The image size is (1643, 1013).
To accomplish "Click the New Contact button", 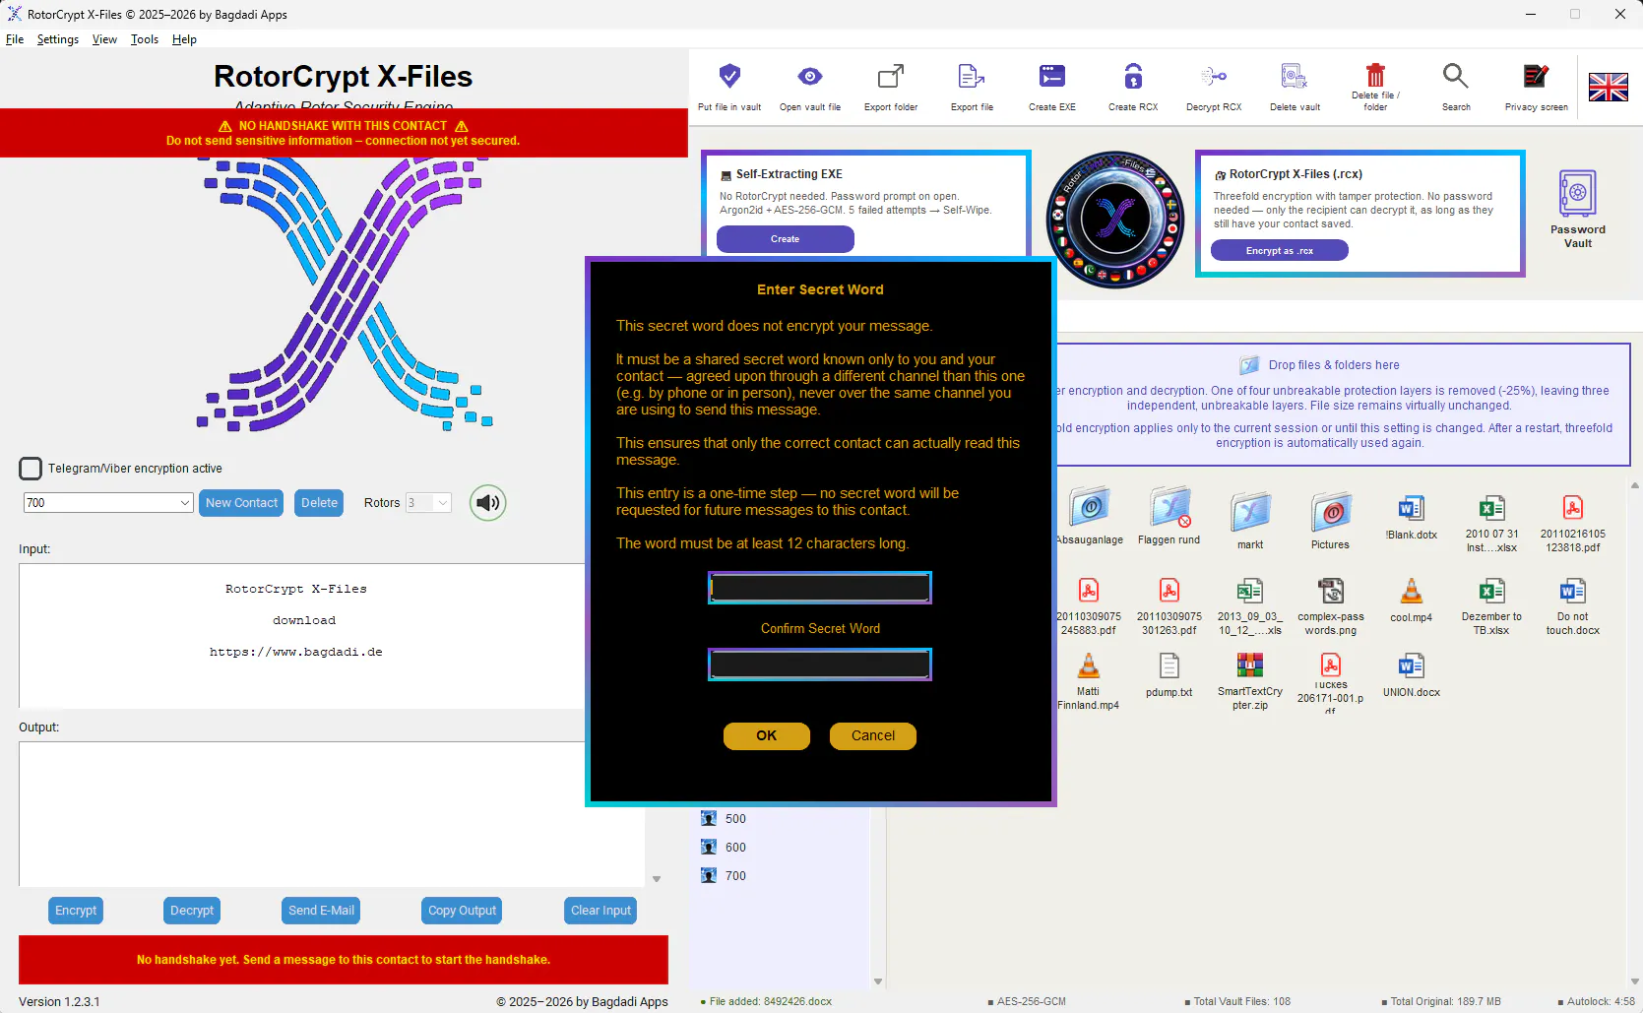I will point(241,503).
